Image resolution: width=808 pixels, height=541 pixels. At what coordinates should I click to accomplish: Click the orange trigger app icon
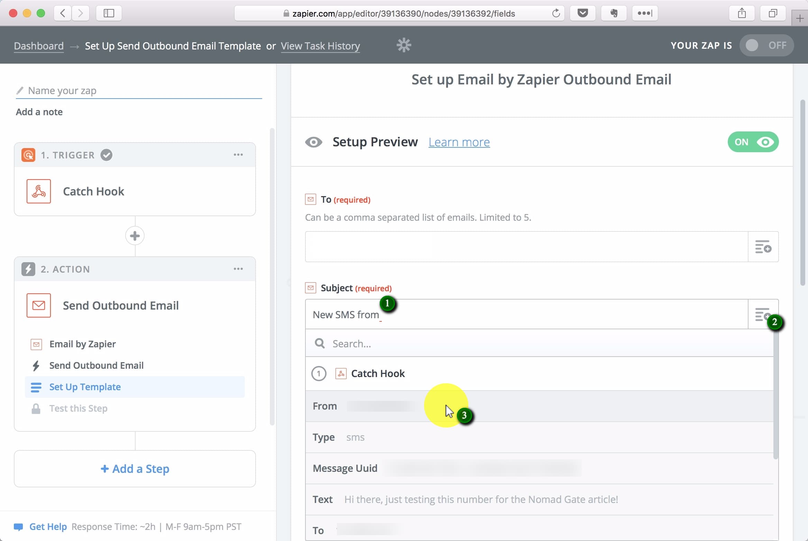click(28, 155)
